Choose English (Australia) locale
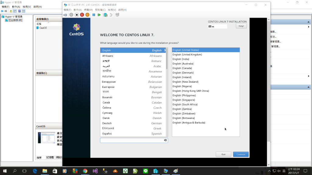The image size is (312, 175). pyautogui.click(x=206, y=64)
